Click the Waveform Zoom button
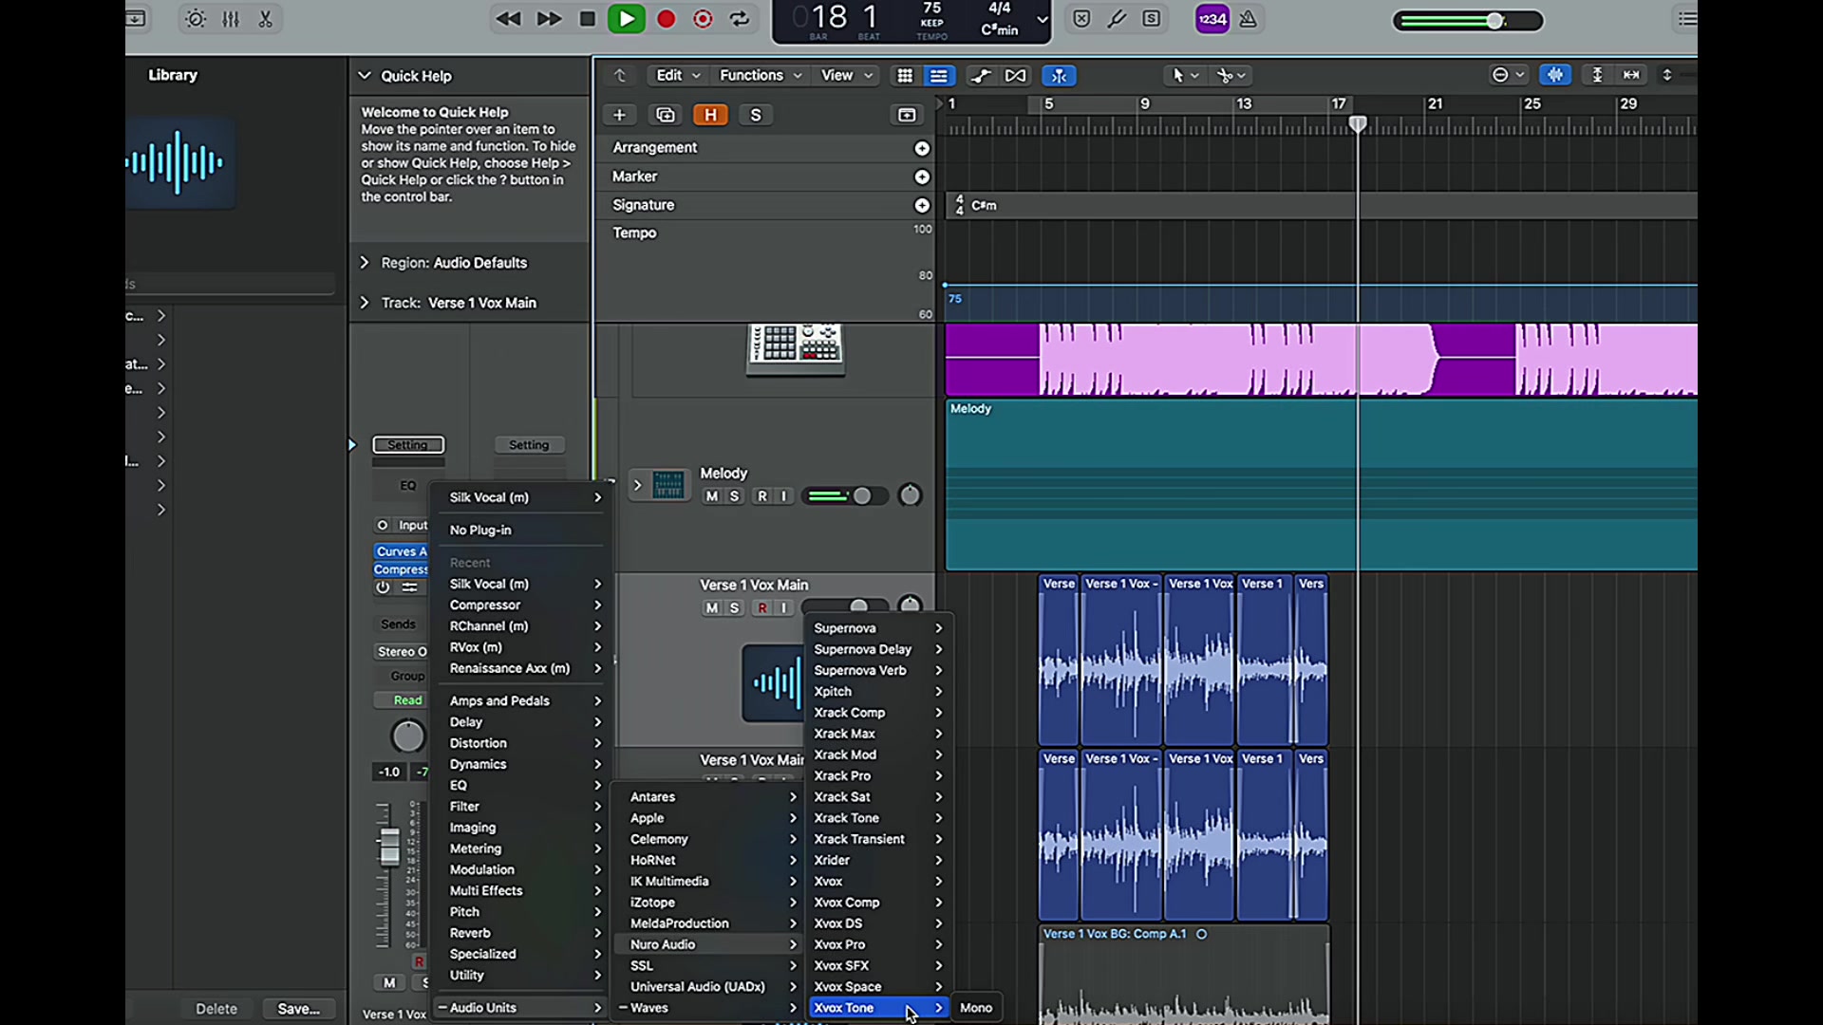The image size is (1823, 1025). [1555, 75]
